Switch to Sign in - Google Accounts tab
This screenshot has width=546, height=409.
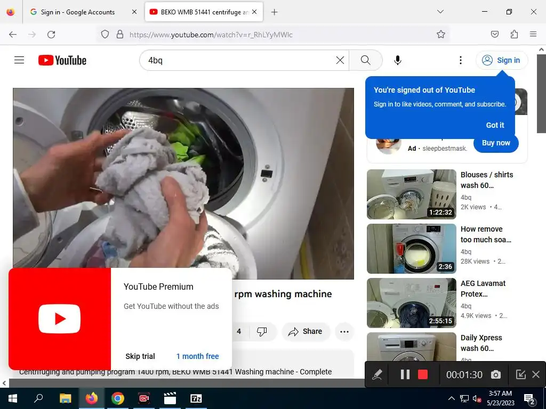pos(78,12)
